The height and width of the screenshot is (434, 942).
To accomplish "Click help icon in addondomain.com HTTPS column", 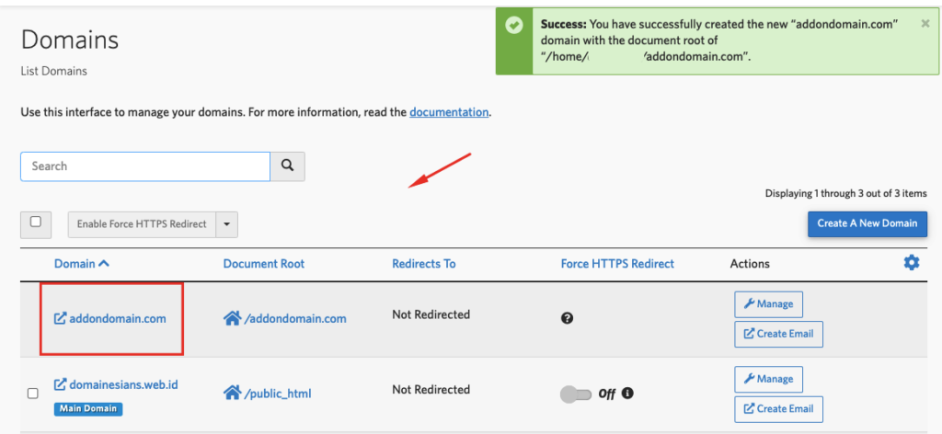I will [567, 318].
